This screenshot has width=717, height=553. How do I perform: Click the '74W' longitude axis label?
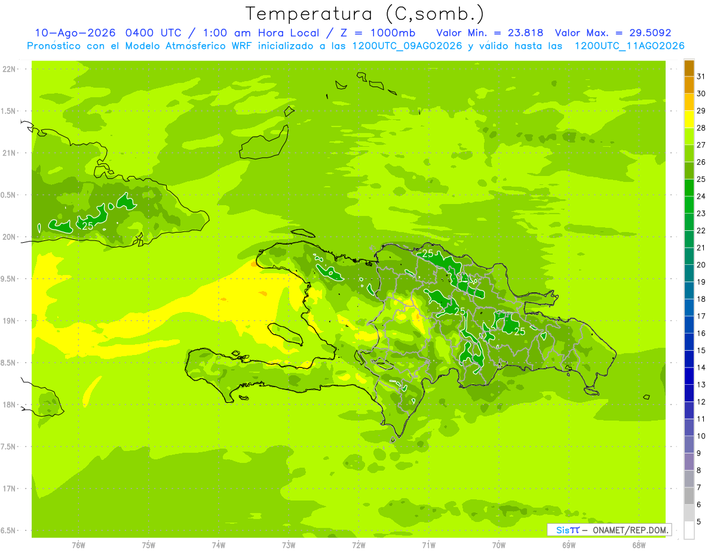tap(219, 545)
